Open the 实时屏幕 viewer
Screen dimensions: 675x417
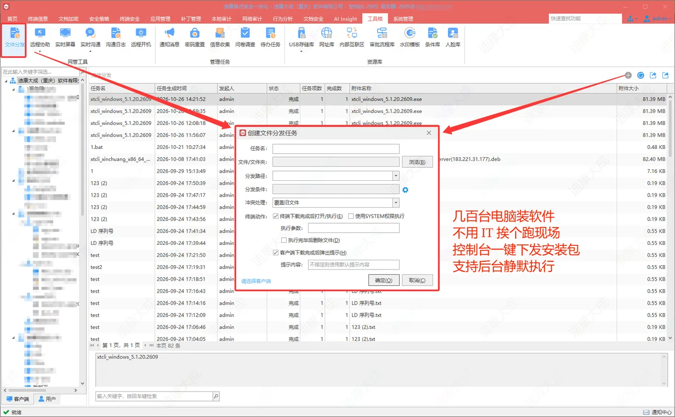click(65, 38)
